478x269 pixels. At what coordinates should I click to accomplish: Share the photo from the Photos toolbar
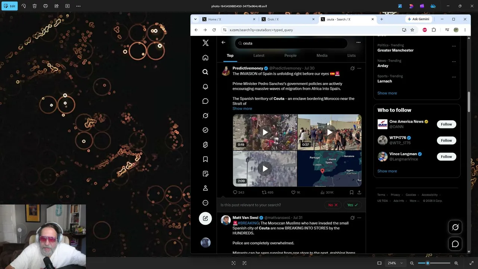point(56,6)
